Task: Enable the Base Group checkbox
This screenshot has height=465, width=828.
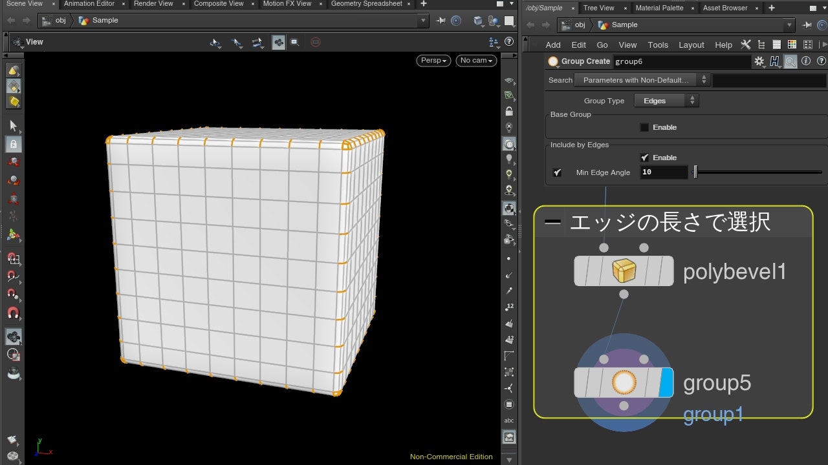Action: pyautogui.click(x=644, y=127)
